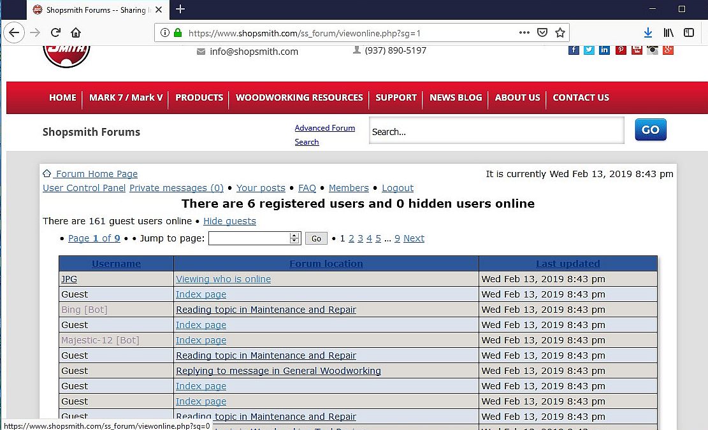Open Your posts link
This screenshot has height=430, width=708.
pyautogui.click(x=261, y=188)
